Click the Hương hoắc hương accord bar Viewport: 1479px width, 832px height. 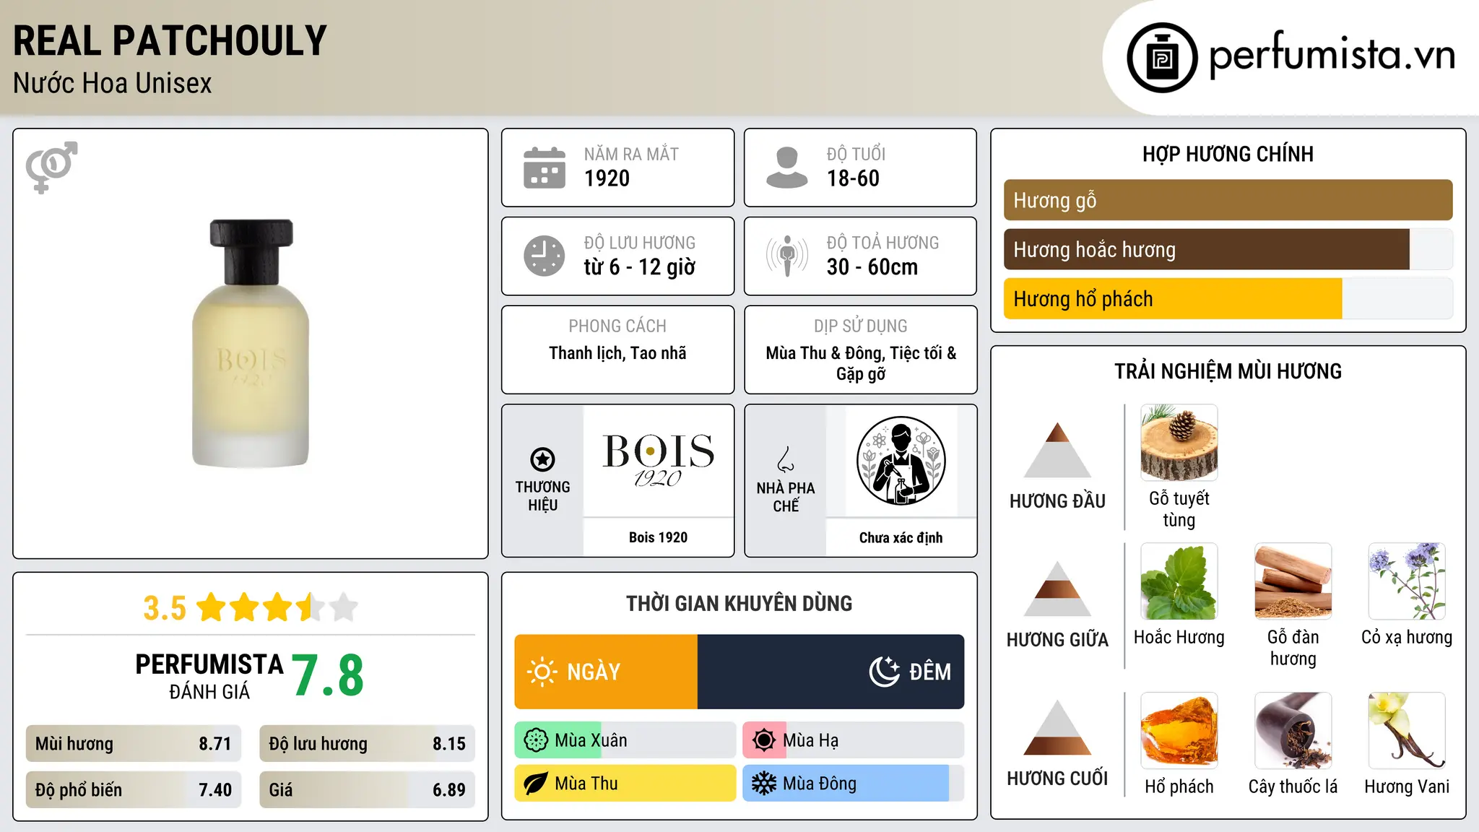(1228, 250)
